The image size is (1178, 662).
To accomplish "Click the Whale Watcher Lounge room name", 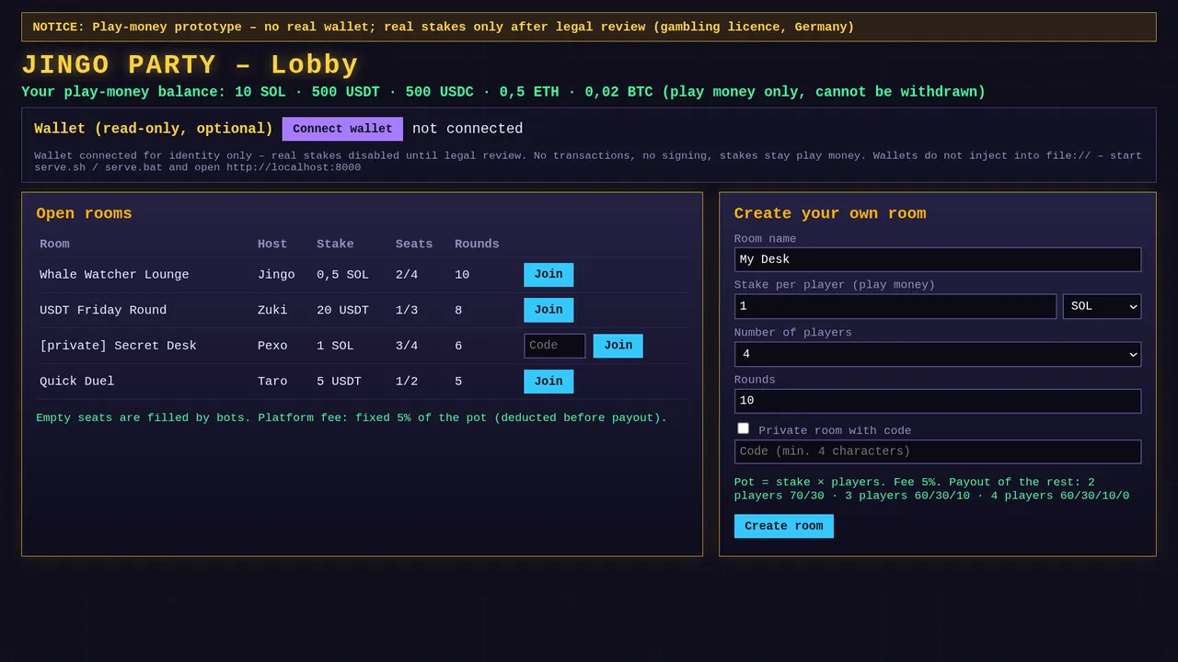I will tap(114, 275).
